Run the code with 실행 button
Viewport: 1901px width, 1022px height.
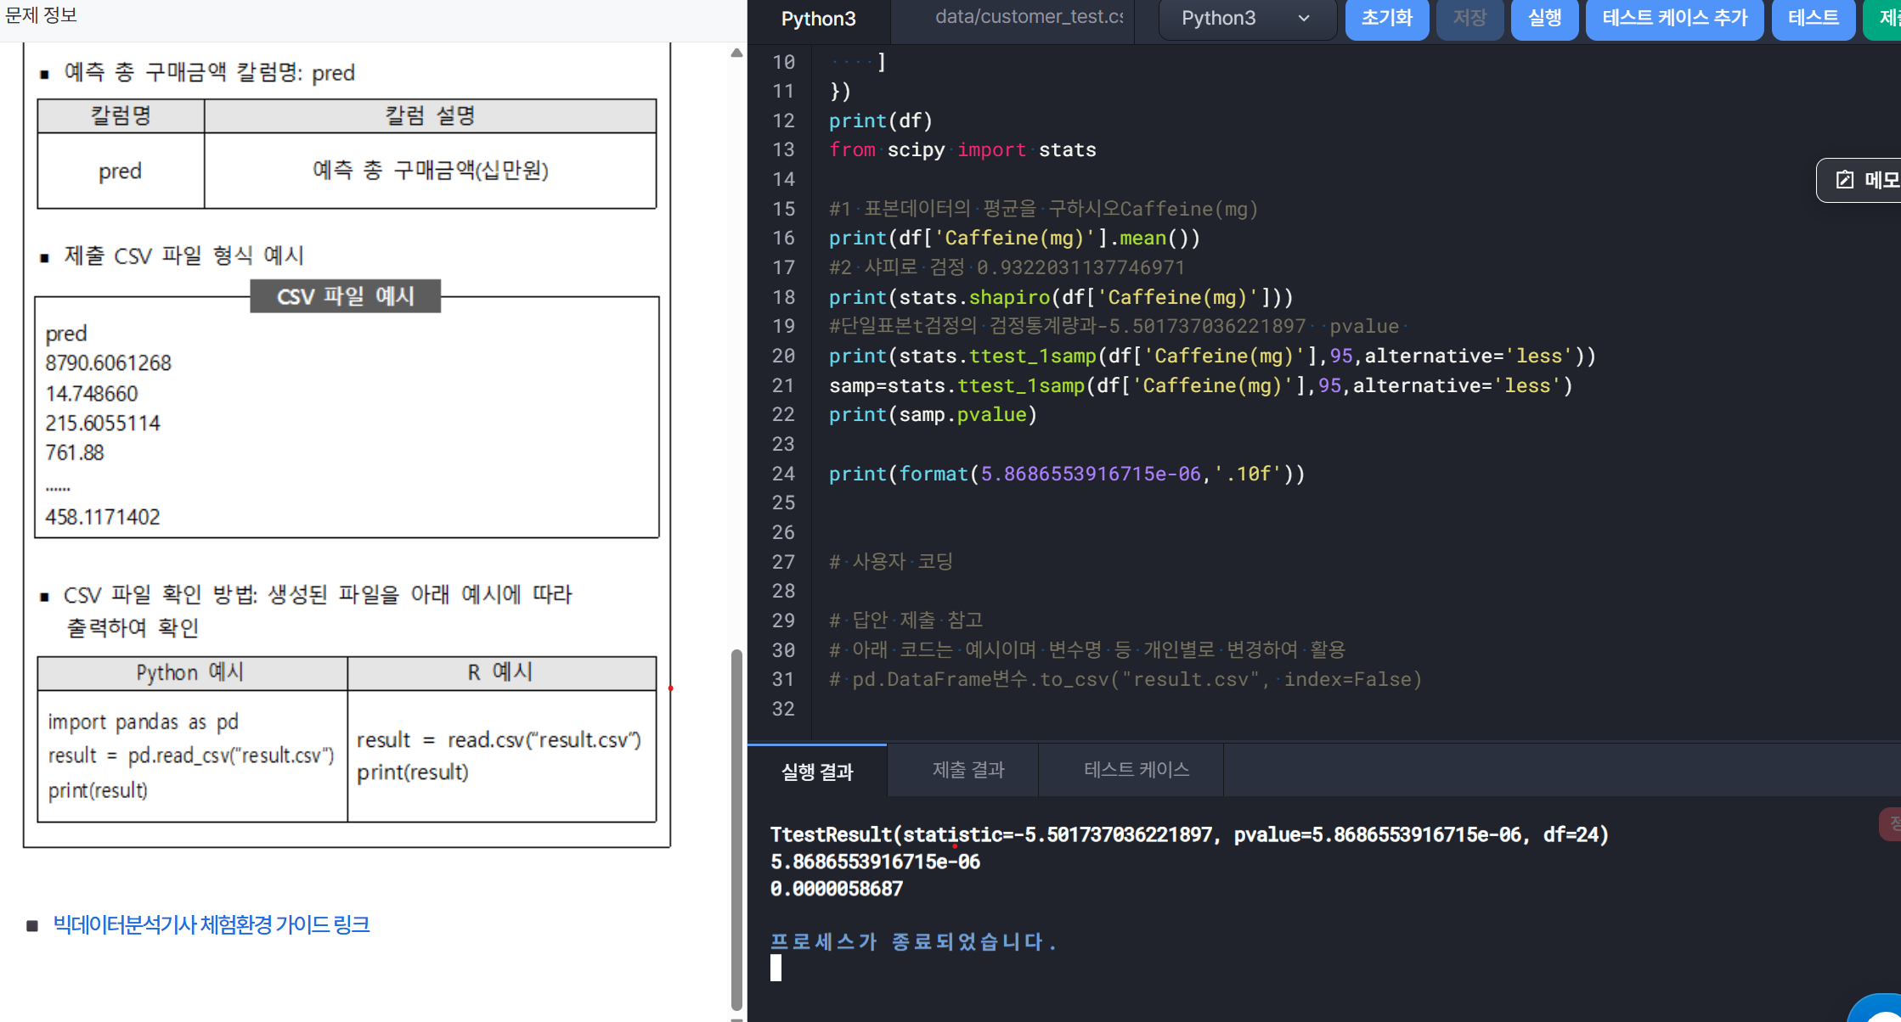(x=1544, y=18)
